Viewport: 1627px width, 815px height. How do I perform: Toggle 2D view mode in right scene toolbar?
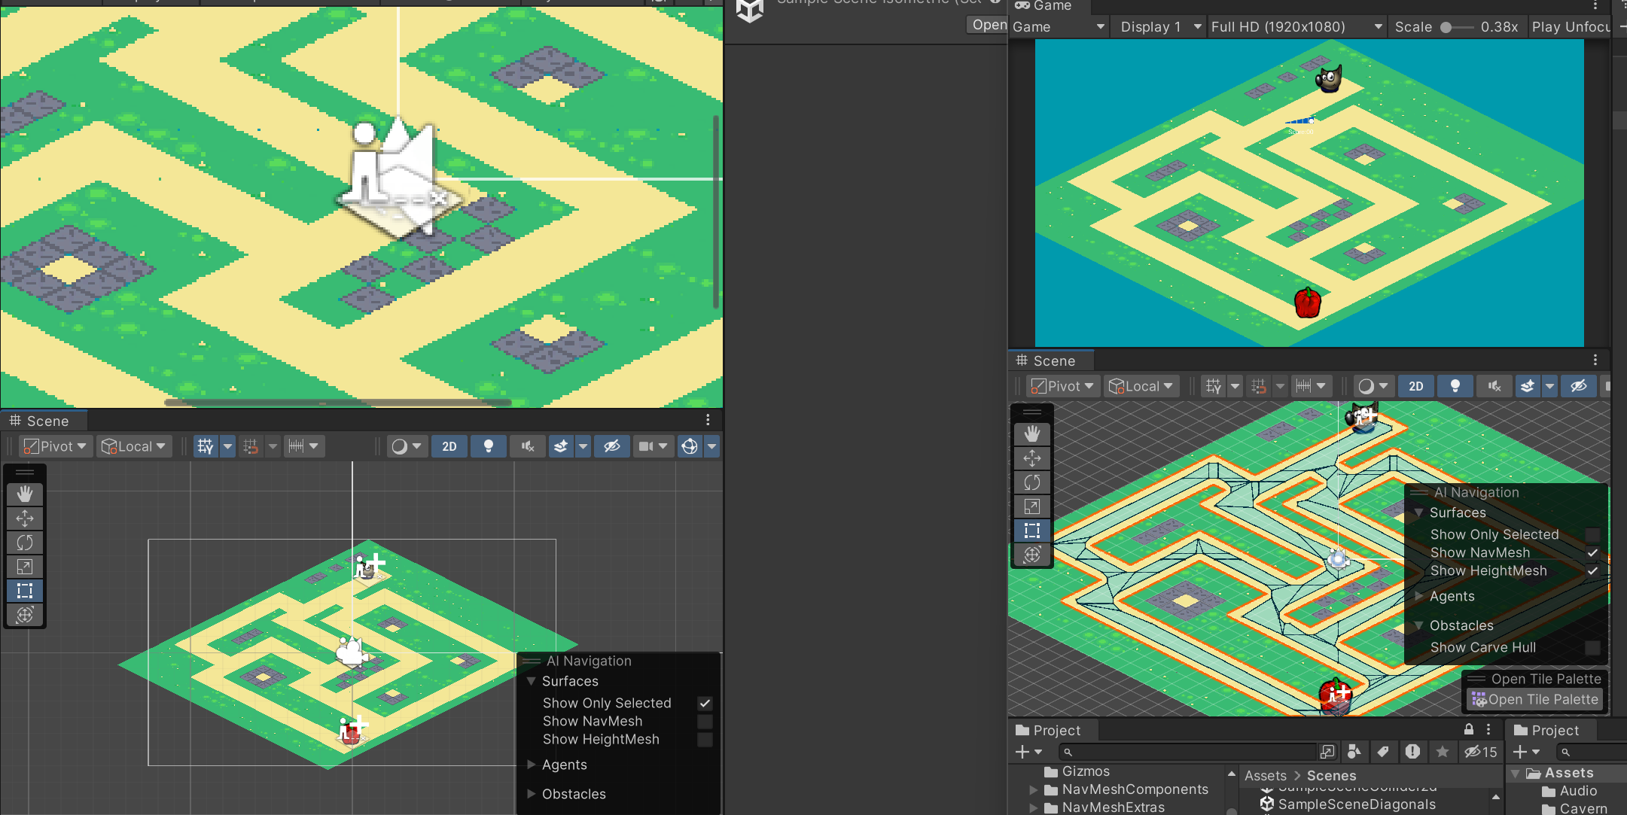(1415, 386)
